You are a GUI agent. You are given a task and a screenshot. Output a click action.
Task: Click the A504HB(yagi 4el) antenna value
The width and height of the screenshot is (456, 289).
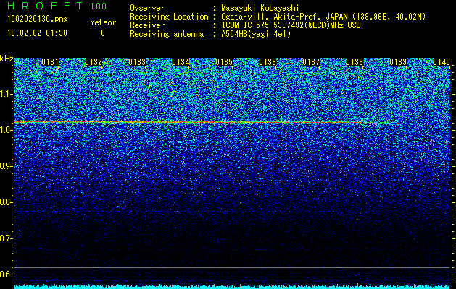point(256,34)
